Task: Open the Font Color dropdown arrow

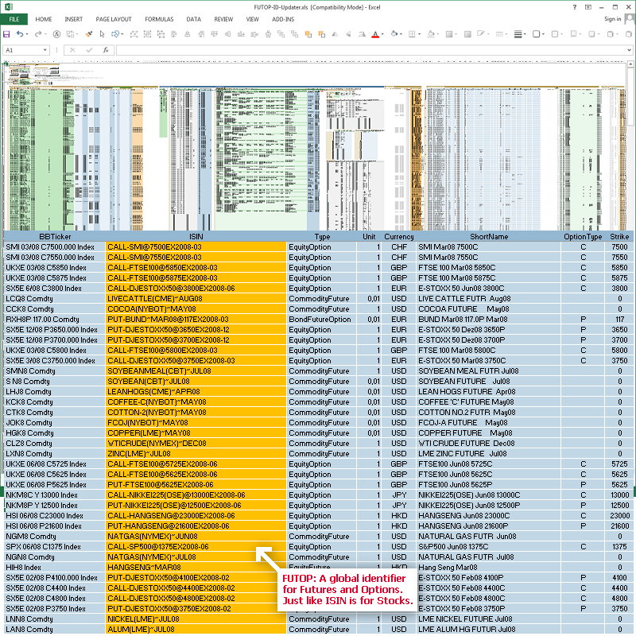Action: (382, 33)
